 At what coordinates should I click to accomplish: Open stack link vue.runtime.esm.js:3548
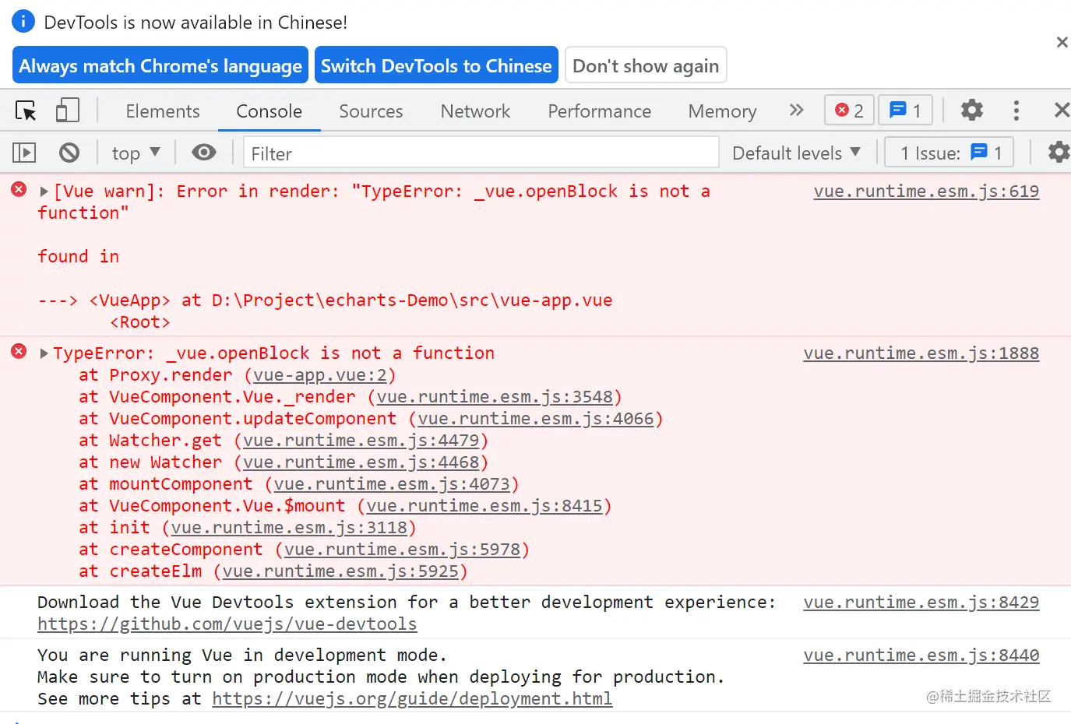coord(495,397)
